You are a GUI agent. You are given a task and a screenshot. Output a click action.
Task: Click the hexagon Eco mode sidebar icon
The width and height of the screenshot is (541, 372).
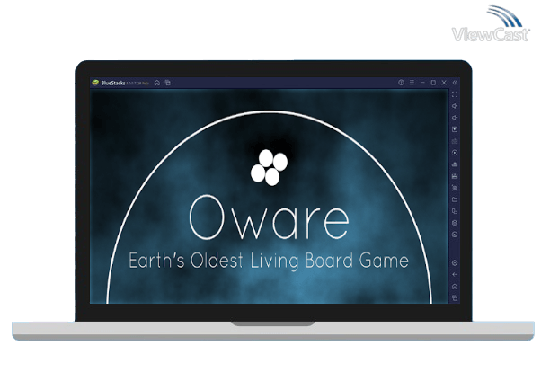pyautogui.click(x=455, y=223)
